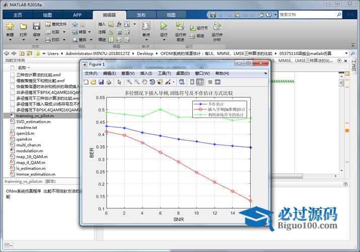This screenshot has height=252, width=360.
Task: Click the Breakpoints (断点) icon
Action: (146, 26)
